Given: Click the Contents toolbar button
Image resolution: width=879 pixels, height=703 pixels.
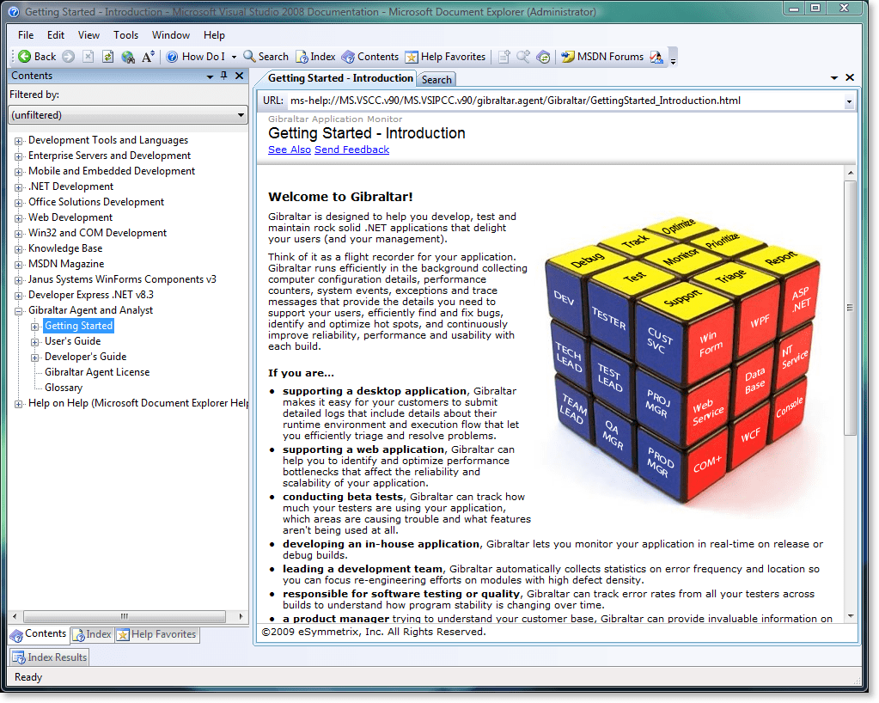Looking at the screenshot, I should pyautogui.click(x=370, y=57).
